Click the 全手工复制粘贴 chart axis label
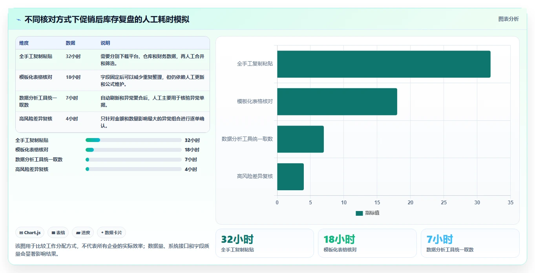Screen dimensions: 535x273 pos(255,64)
